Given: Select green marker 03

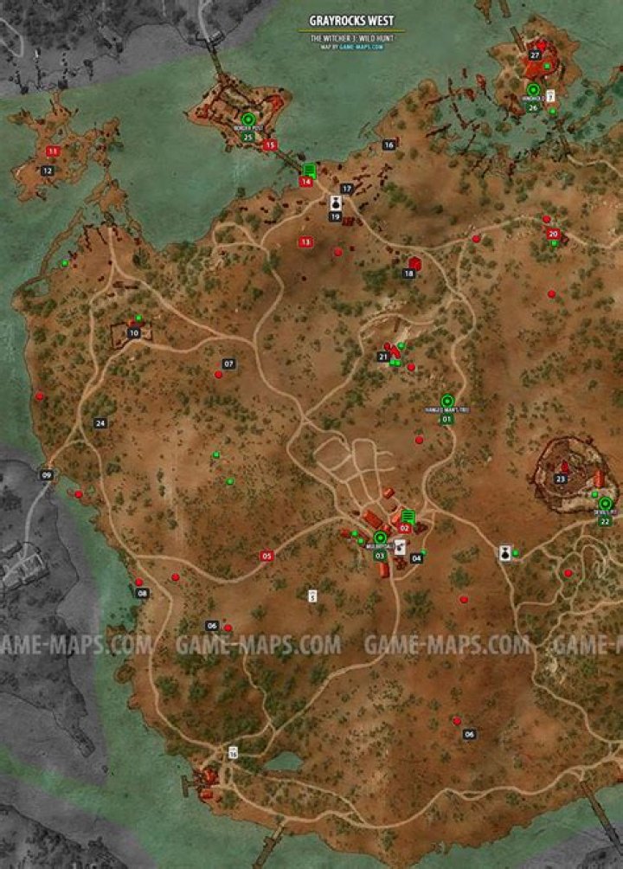Looking at the screenshot, I should tap(380, 556).
